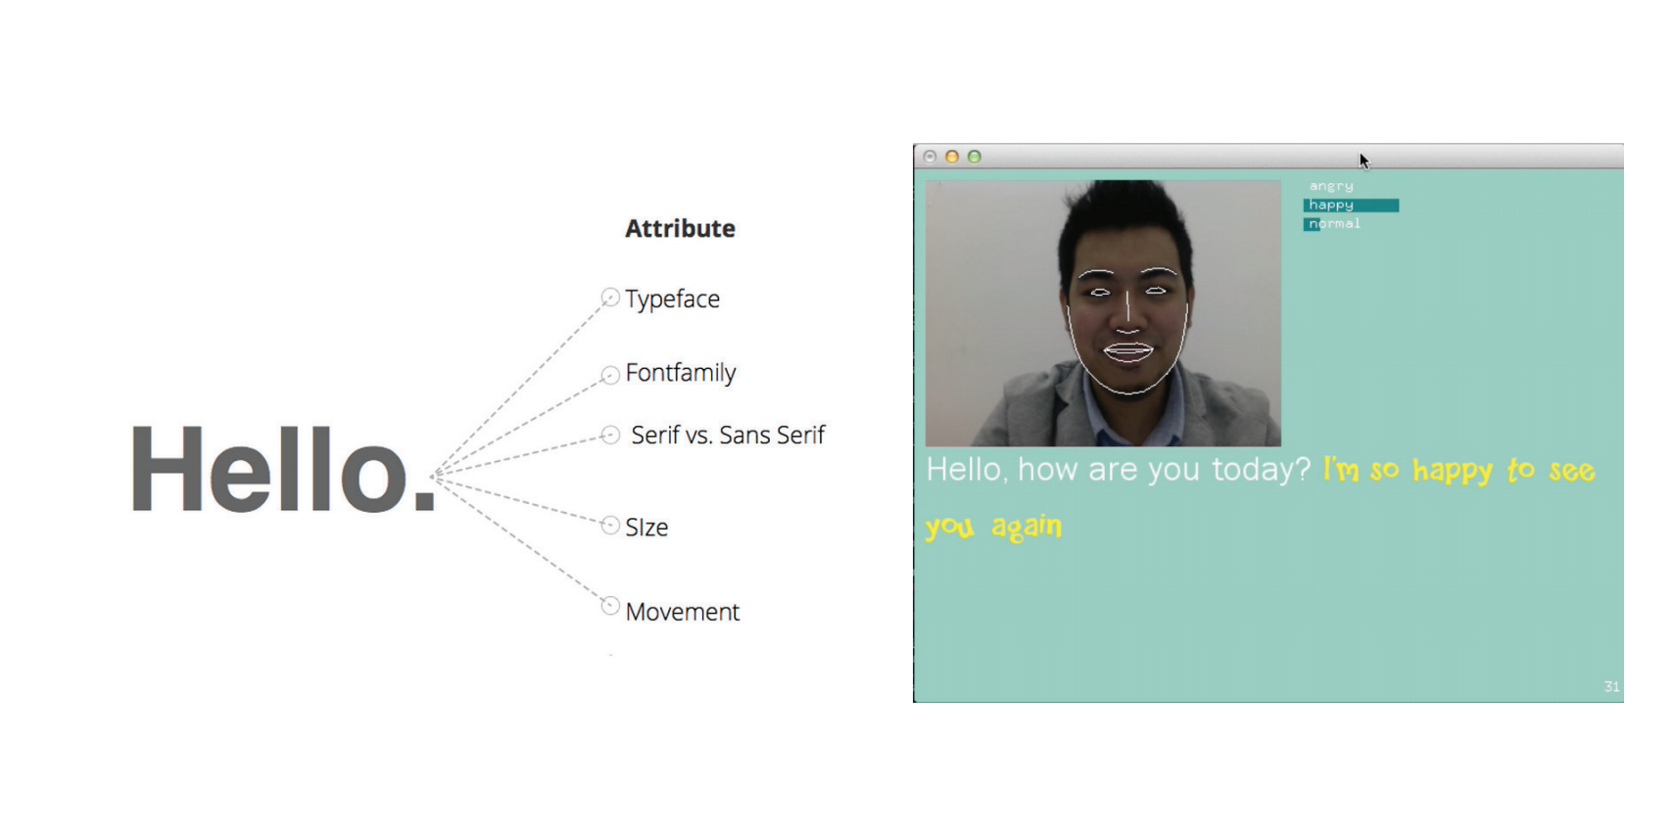Maximize the window with green button
Image resolution: width=1673 pixels, height=832 pixels.
click(x=975, y=157)
